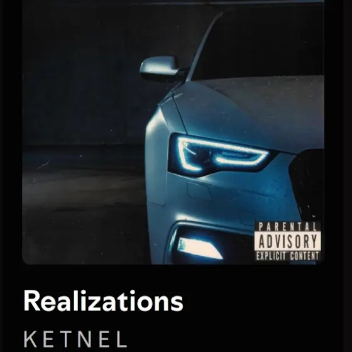This screenshot has width=352, height=352.
Task: Click the EXPLICIT CONTENT text on badge
Action: 288,256
